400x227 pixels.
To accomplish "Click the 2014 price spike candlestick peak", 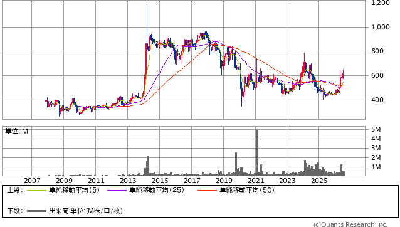I will coord(147,5).
